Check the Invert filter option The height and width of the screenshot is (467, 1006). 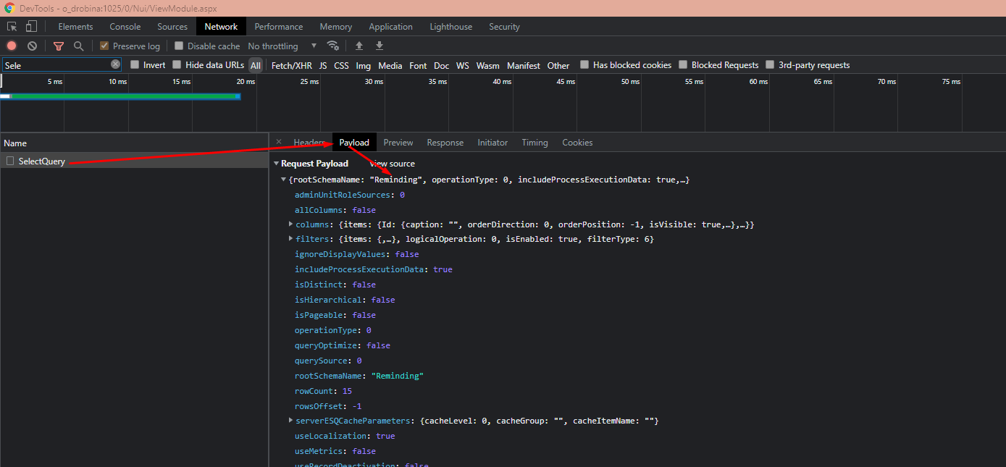pyautogui.click(x=135, y=64)
